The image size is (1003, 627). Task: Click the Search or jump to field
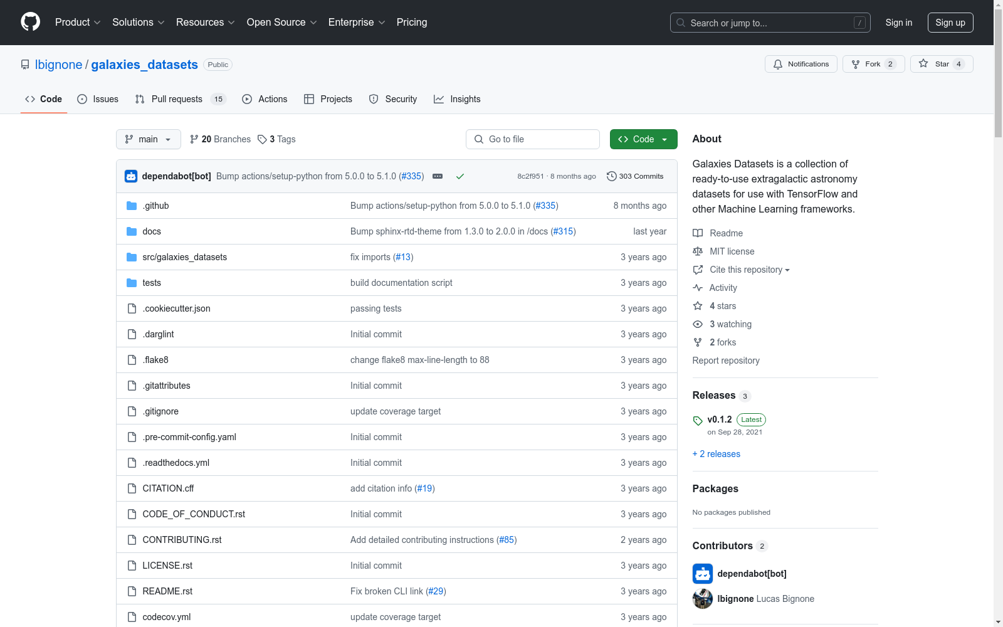click(770, 23)
